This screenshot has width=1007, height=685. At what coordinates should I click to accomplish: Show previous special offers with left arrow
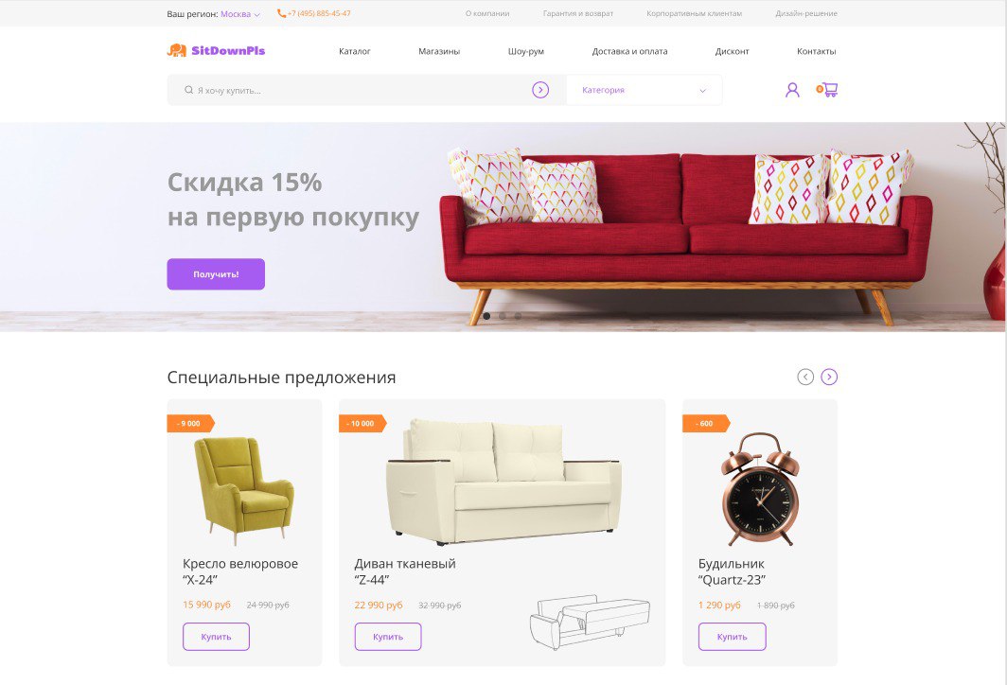[805, 377]
